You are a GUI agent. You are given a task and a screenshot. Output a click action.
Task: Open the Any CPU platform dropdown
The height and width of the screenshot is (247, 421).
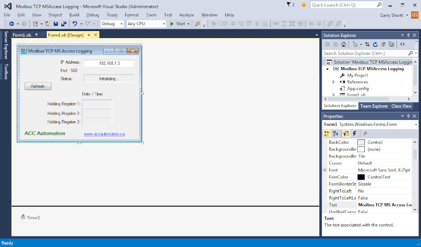164,24
